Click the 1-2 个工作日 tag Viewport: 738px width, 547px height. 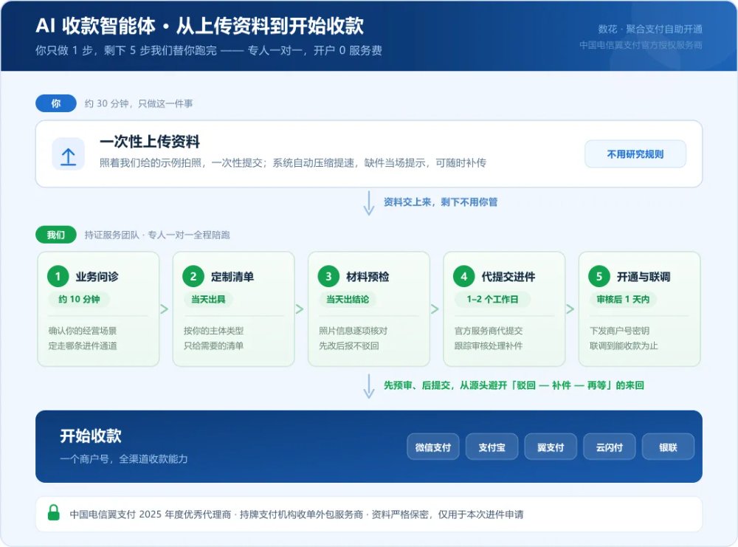point(492,299)
